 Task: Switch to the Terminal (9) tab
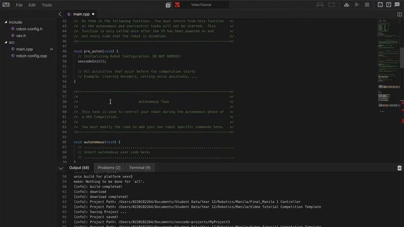(140, 168)
